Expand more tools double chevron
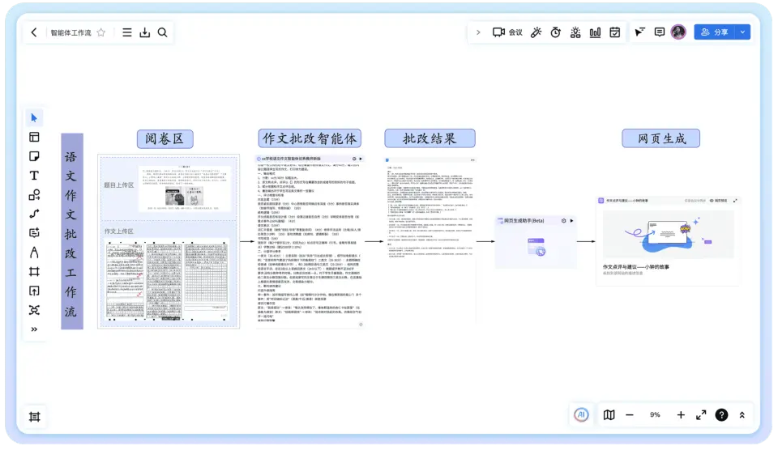 (x=34, y=329)
